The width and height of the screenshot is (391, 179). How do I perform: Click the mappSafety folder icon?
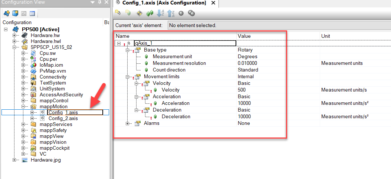33,130
